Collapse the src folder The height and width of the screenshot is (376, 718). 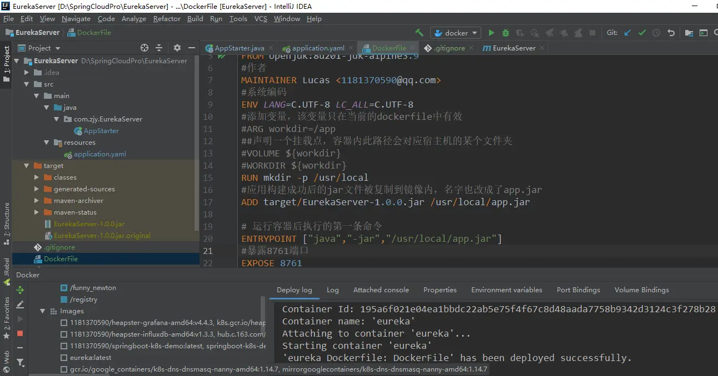pos(27,84)
